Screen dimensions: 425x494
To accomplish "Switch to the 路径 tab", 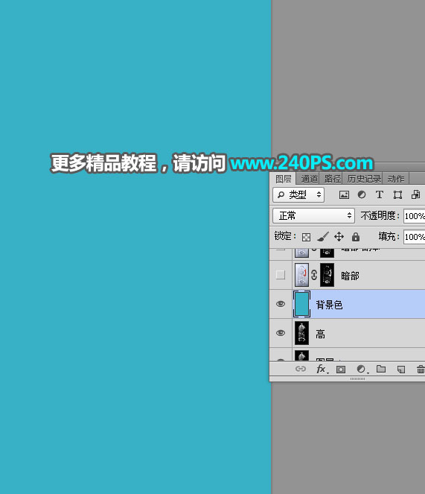I will click(x=333, y=179).
